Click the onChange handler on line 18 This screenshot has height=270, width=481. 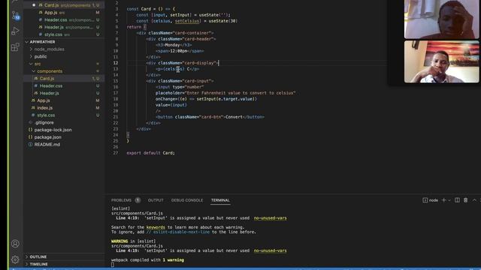click(206, 99)
